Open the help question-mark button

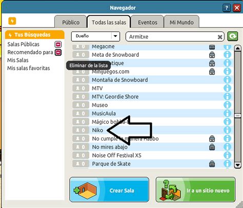pos(227,8)
